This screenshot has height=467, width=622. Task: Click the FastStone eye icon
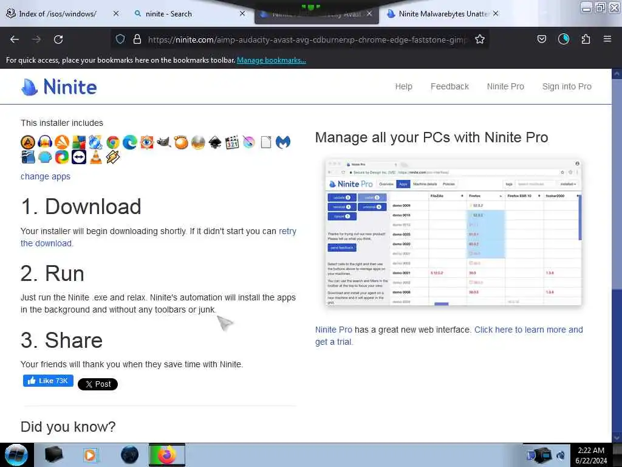pos(147,142)
